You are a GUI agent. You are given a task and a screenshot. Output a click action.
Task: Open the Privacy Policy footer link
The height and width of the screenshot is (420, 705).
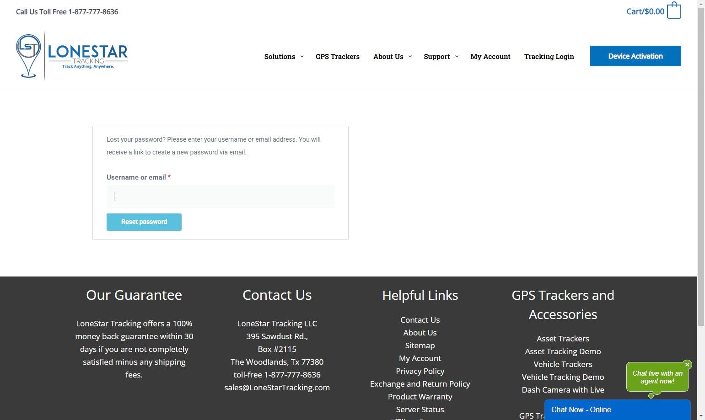420,371
